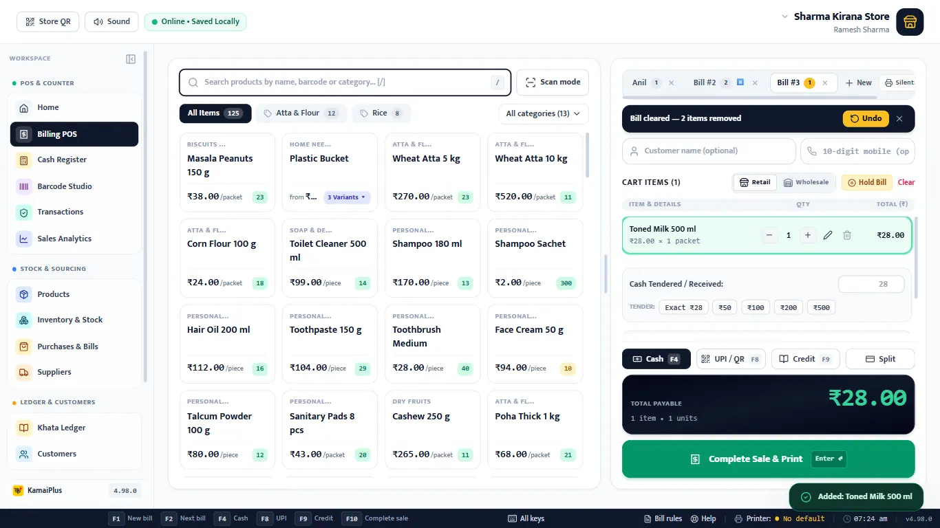Image resolution: width=940 pixels, height=528 pixels.
Task: Delete Toned Milk with the trash icon
Action: (847, 235)
